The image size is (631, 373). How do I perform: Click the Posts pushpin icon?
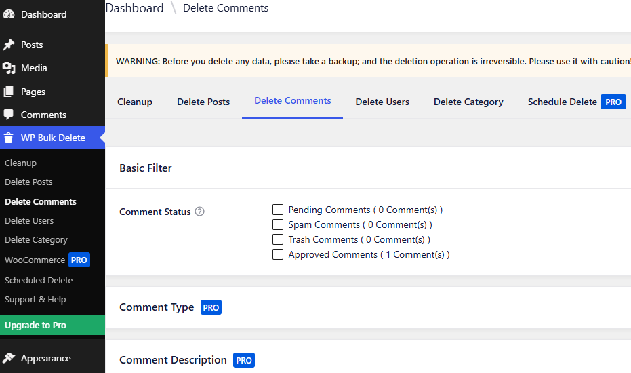[x=9, y=45]
